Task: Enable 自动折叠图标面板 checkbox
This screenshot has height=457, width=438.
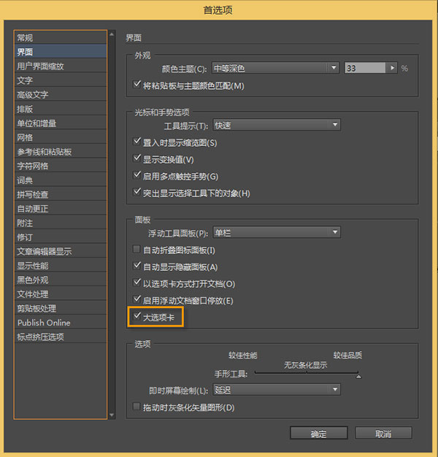Action: coord(137,250)
